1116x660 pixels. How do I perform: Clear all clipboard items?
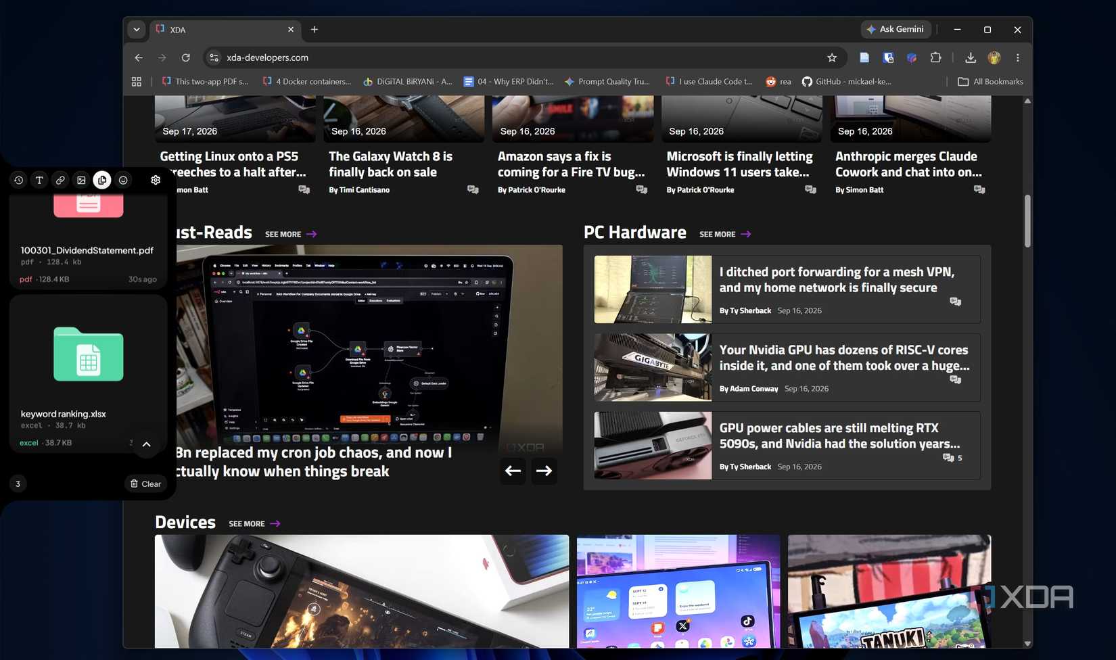[145, 484]
